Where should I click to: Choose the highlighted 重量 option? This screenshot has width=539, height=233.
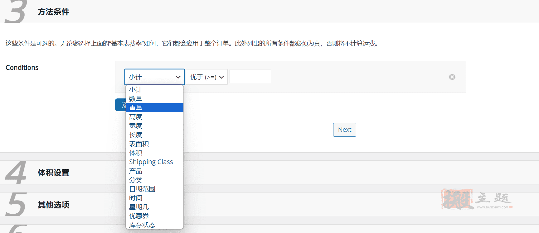tap(154, 108)
